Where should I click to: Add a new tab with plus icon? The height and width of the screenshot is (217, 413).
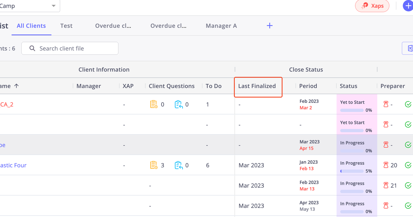[270, 26]
